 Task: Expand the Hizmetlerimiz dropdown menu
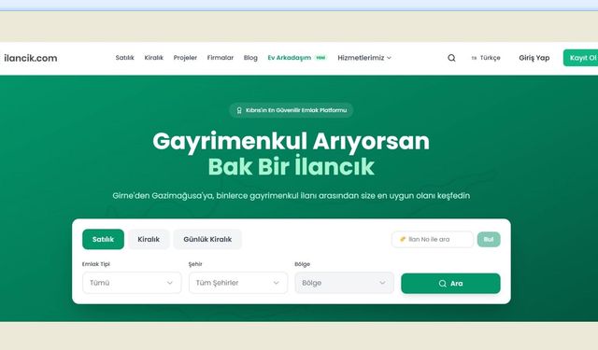point(364,58)
